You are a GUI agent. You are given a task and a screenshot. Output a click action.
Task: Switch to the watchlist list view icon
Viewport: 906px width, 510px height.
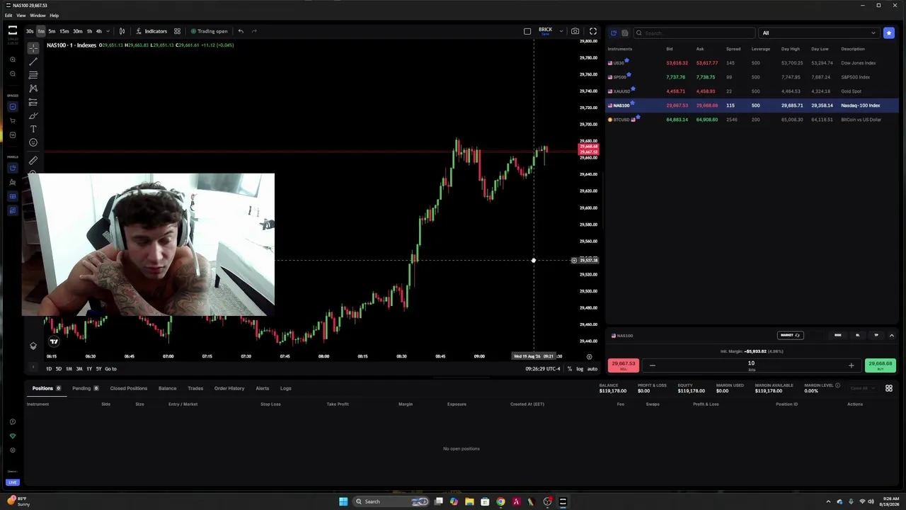click(x=625, y=33)
